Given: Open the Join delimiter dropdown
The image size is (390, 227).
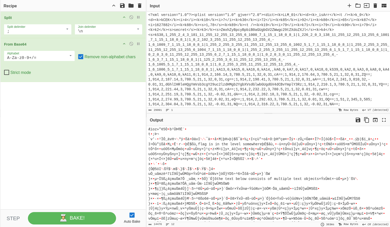Looking at the screenshot, I should tap(138, 29).
